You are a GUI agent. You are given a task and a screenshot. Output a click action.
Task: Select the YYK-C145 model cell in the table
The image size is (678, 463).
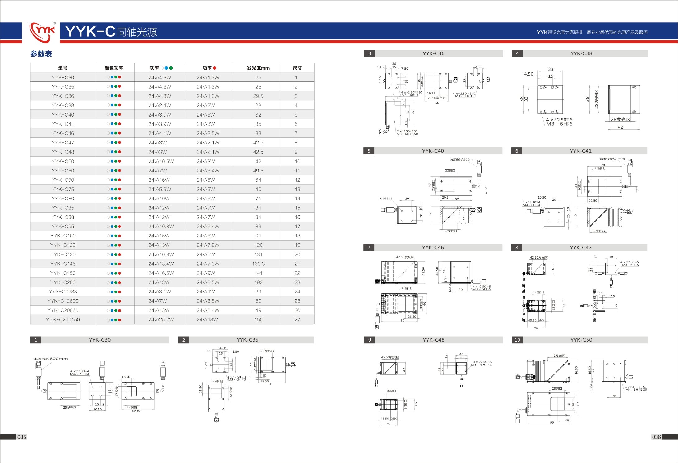(x=63, y=264)
